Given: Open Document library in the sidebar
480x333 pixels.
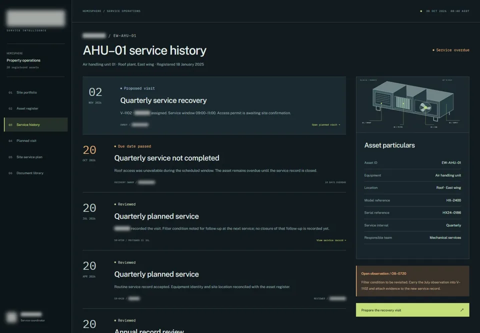Looking at the screenshot, I should tap(35, 173).
